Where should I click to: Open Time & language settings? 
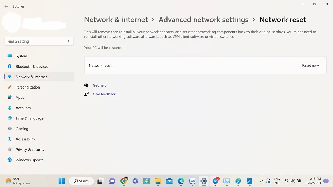pyautogui.click(x=30, y=118)
